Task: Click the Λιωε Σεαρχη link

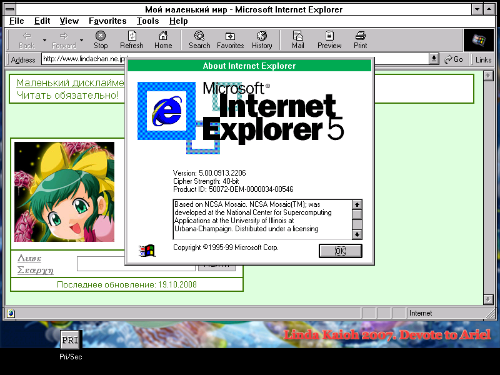Action: tap(35, 264)
